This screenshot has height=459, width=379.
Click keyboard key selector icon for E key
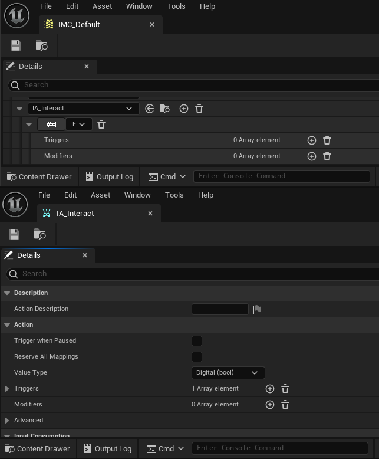click(x=51, y=124)
